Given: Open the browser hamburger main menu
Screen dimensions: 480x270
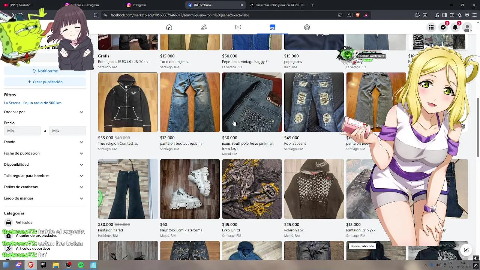Looking at the screenshot, I should 475,15.
